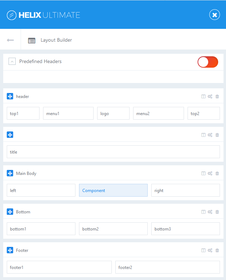Select the footer1 column block

pyautogui.click(x=59, y=267)
